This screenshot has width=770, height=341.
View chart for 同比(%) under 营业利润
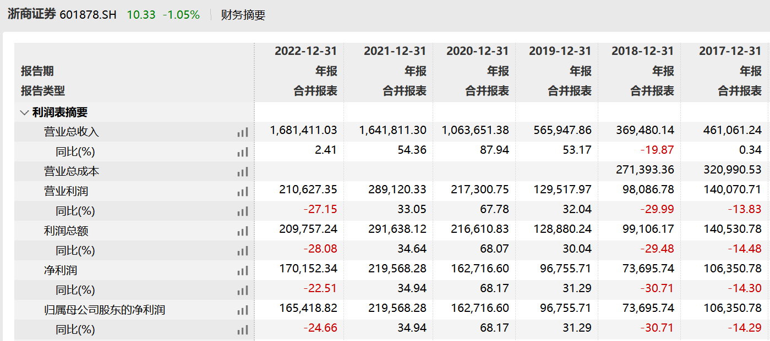[243, 211]
